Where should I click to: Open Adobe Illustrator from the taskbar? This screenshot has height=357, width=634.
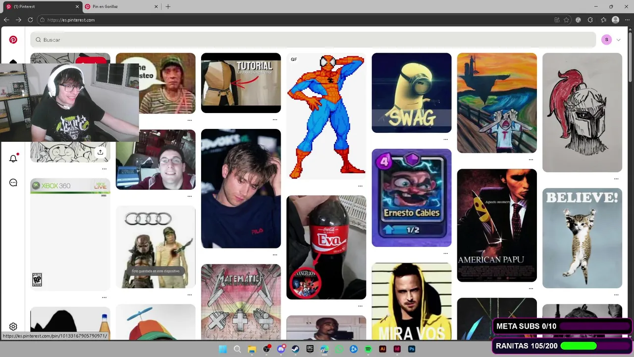tap(382, 349)
